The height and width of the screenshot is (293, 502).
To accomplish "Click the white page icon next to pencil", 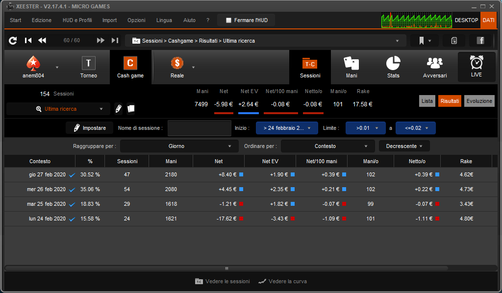I will (130, 109).
